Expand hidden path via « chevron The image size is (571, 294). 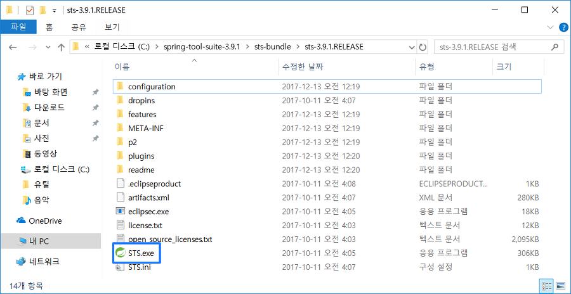[87, 47]
